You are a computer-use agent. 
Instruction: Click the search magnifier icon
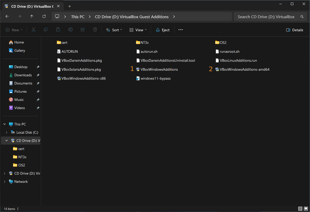click(x=302, y=17)
